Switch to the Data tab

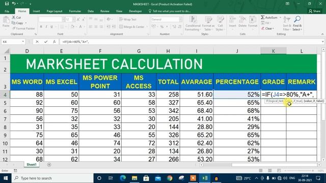(x=91, y=11)
